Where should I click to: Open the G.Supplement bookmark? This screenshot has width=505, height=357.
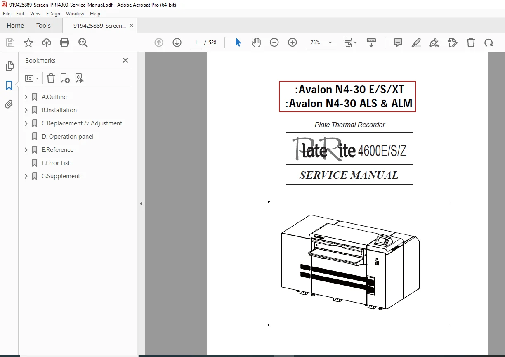pos(61,176)
